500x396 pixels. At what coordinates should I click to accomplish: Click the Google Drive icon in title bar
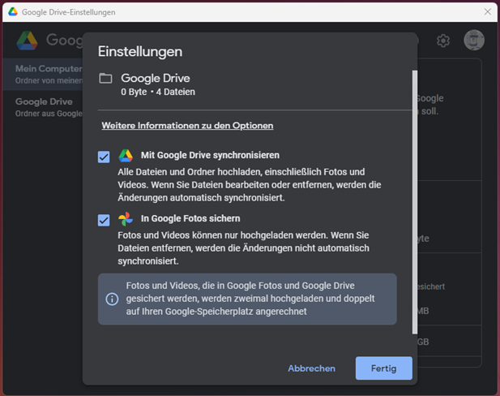point(13,12)
